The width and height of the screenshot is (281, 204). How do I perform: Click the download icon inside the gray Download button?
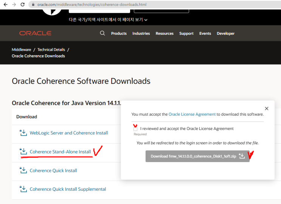242,156
